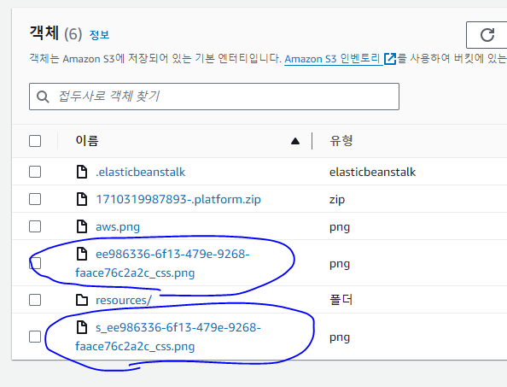Click the file icon beside .elasticbeanstalk
Screen dimensions: 507x387
82,172
